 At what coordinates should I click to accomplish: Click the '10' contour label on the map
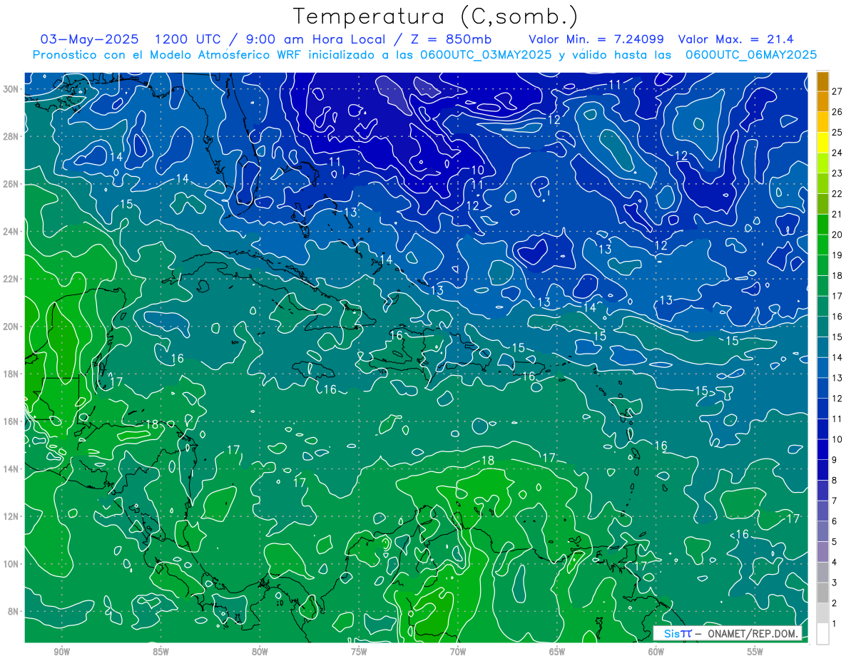(x=478, y=170)
